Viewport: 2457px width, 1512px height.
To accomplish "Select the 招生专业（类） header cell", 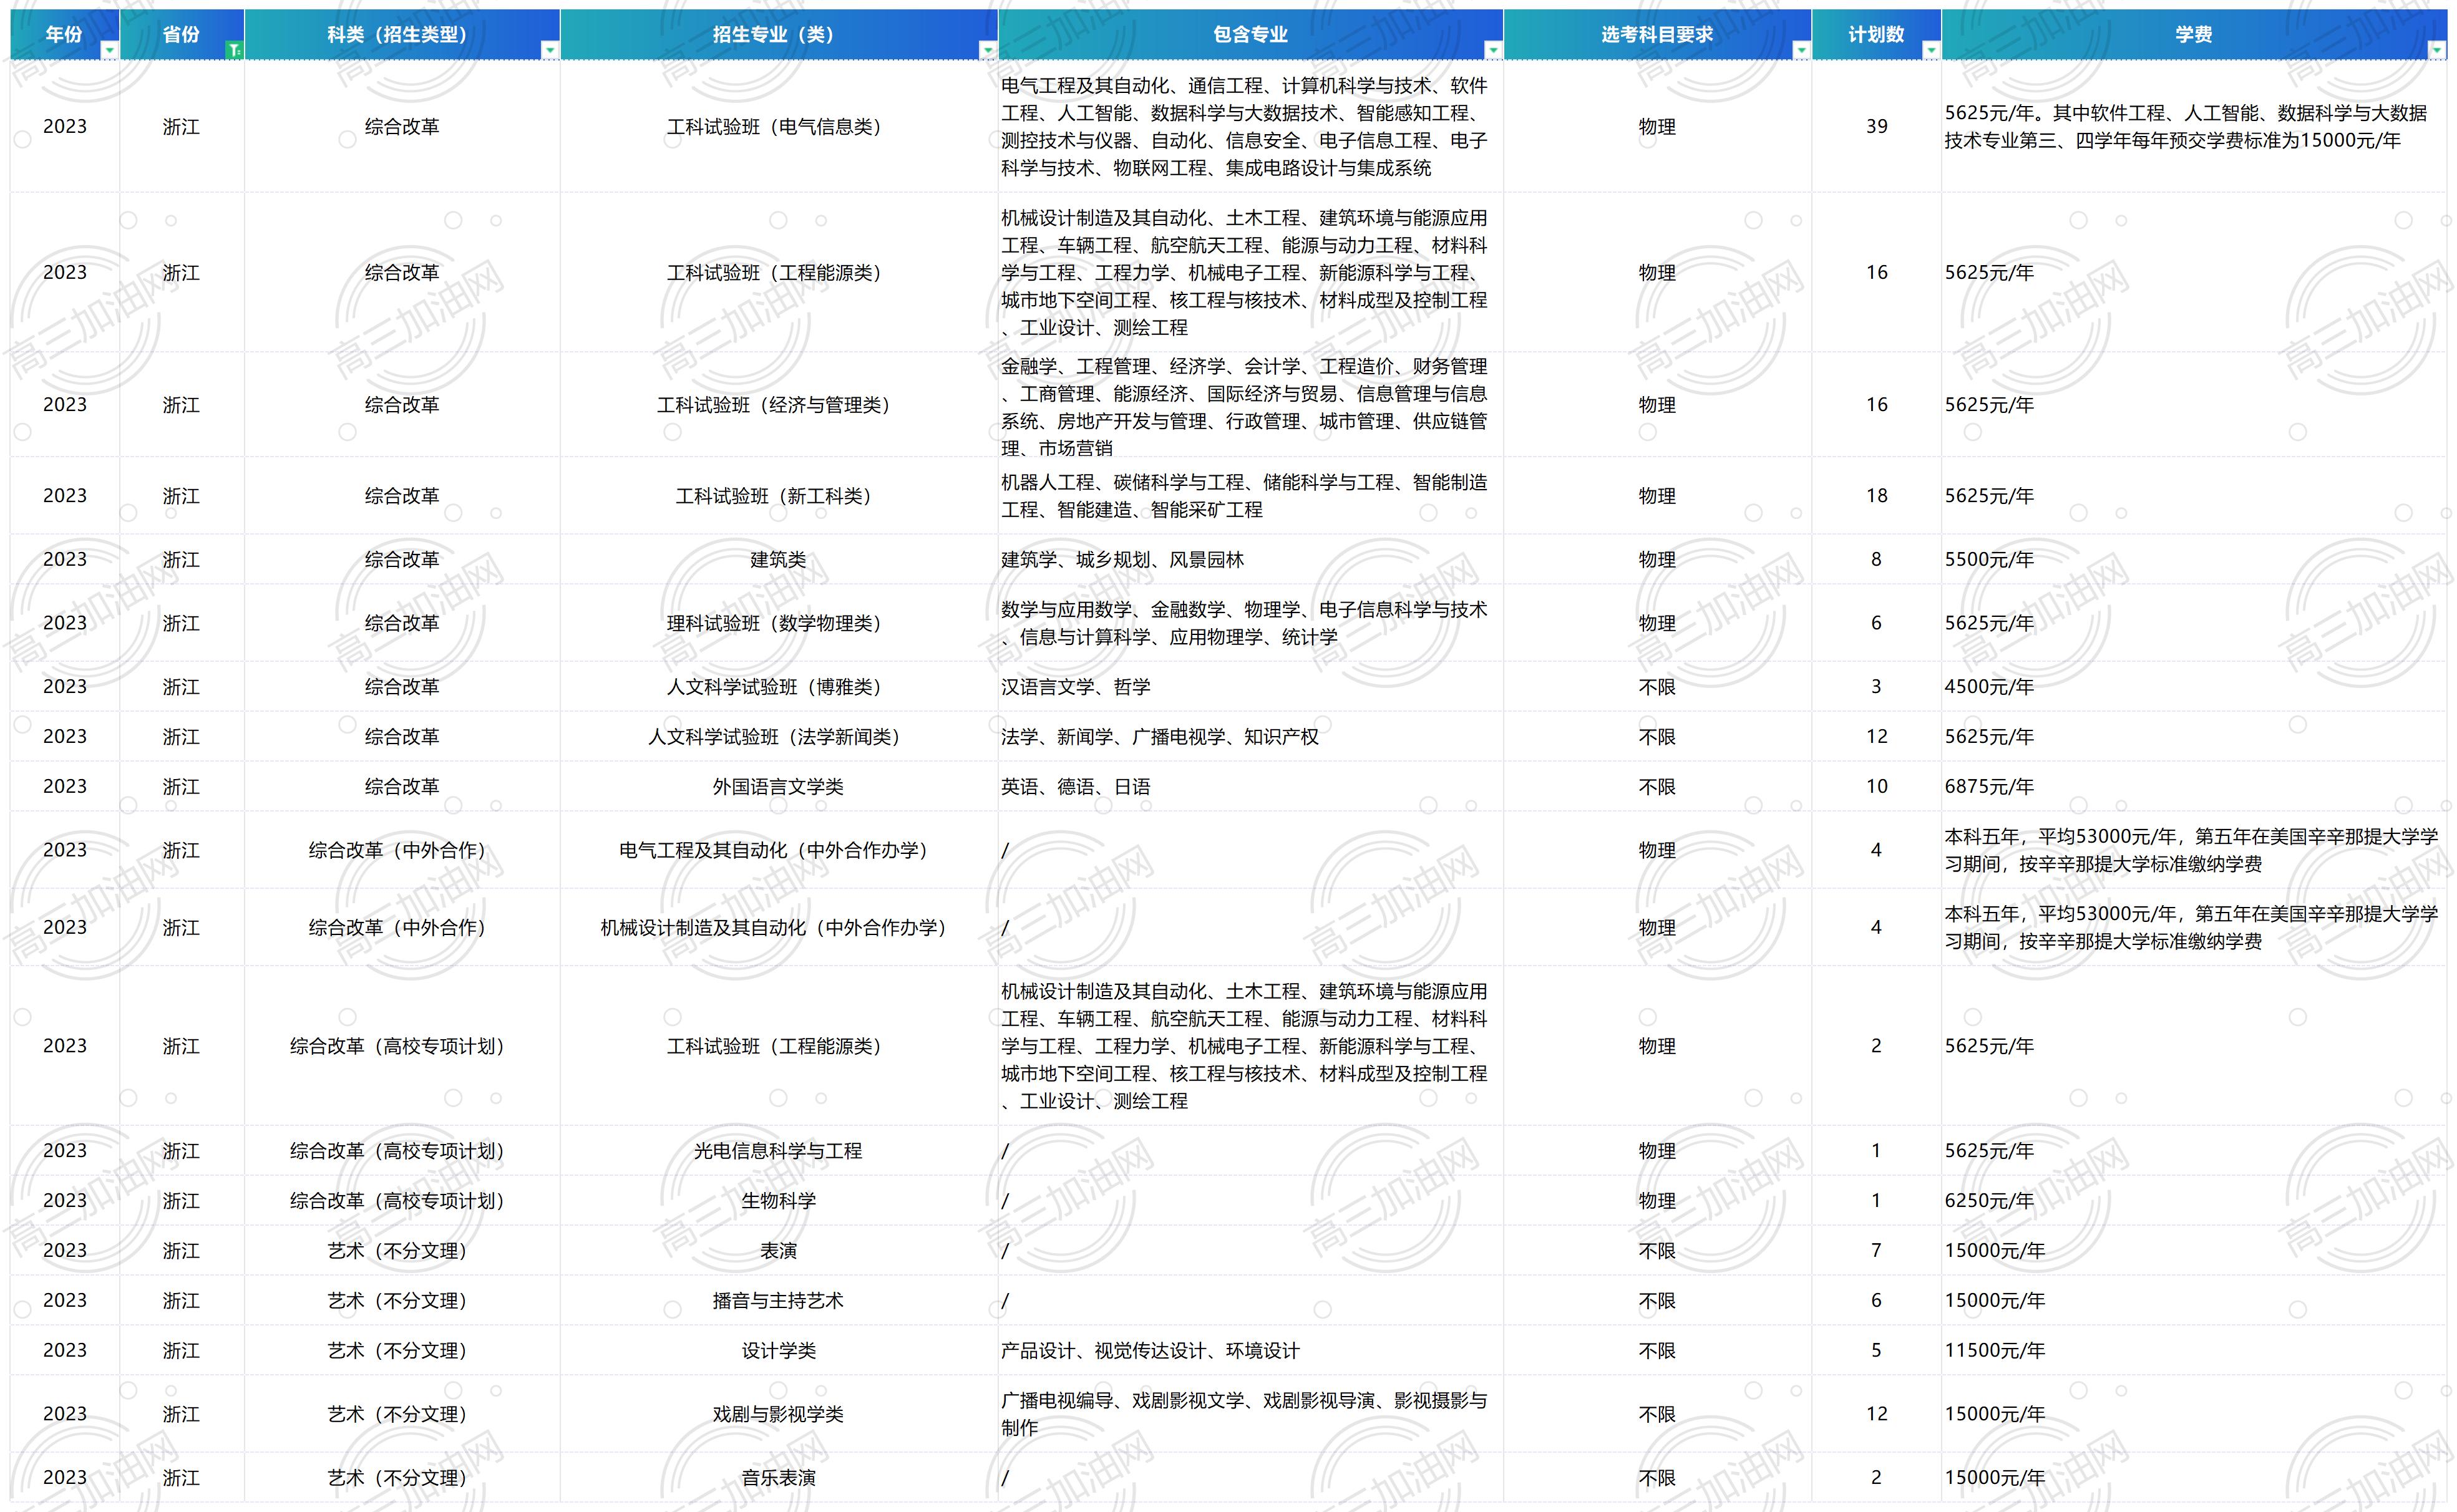I will point(779,34).
